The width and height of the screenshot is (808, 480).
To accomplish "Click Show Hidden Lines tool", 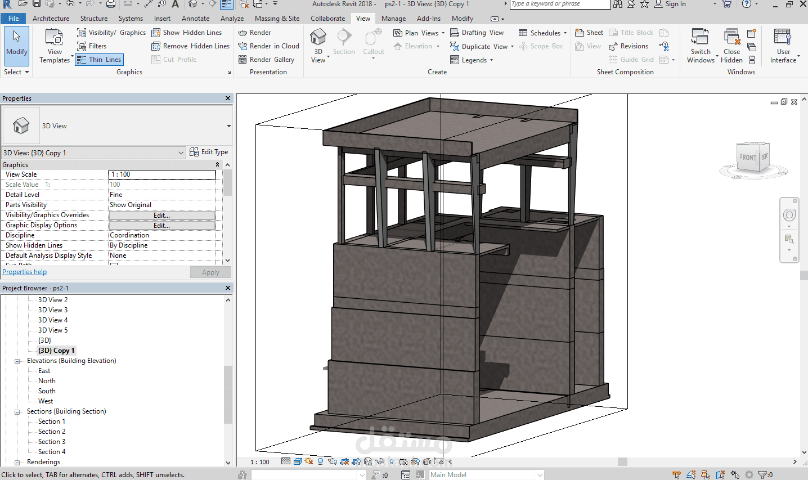I will (187, 33).
